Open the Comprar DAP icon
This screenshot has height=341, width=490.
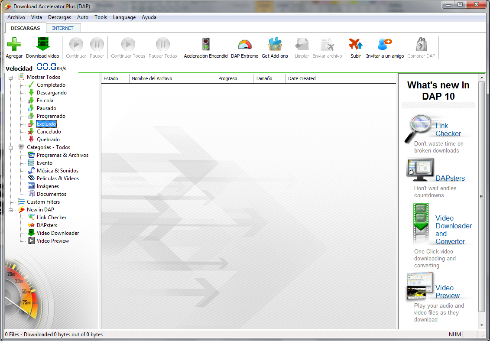420,45
